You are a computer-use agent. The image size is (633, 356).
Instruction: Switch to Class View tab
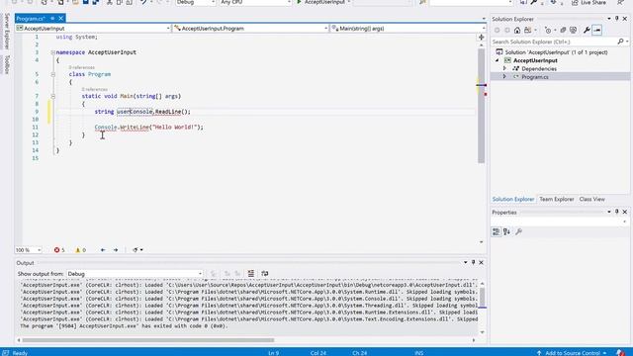pos(591,199)
